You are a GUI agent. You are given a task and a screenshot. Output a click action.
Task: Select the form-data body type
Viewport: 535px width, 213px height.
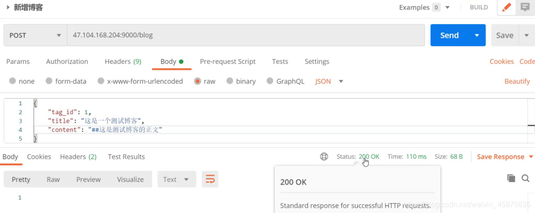point(66,82)
